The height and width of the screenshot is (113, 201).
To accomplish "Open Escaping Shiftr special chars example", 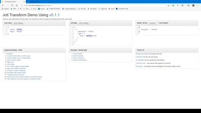I will point(16,73).
